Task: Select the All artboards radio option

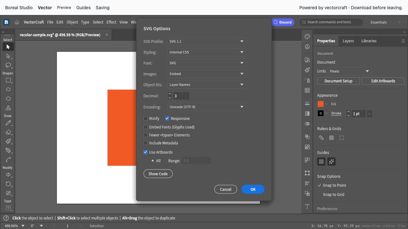Action: point(153,161)
